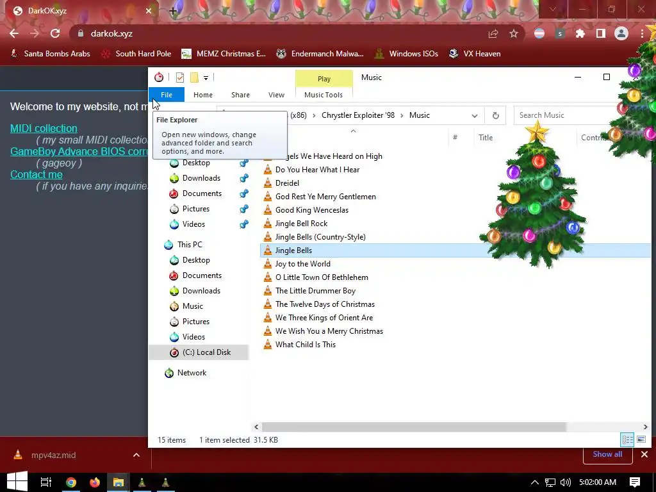
Task: Select This PC in navigation pane
Action: pyautogui.click(x=190, y=245)
